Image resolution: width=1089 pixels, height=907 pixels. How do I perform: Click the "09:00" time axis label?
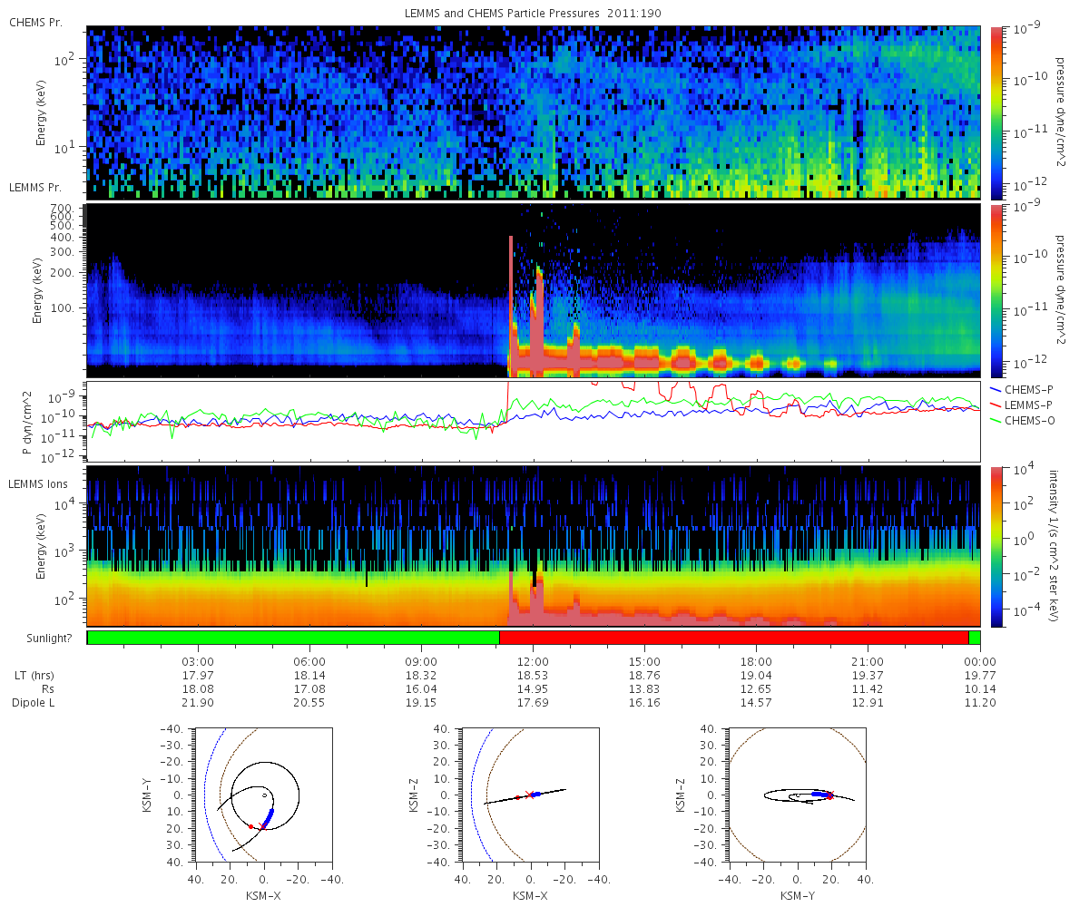(421, 661)
